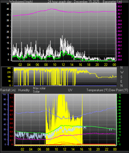129x153 pixels.
Task: Choose 0.5 on the red rainfall axis
Action: tap(11, 123)
